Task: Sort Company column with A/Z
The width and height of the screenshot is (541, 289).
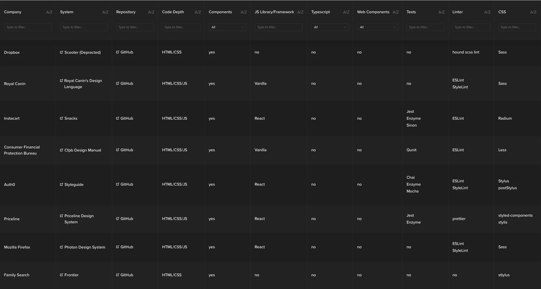Action: 49,12
